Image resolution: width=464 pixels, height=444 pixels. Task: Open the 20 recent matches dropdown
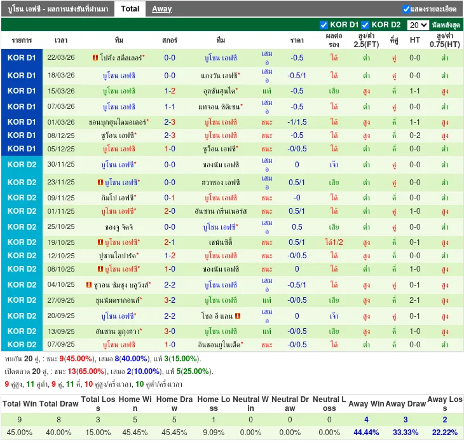coord(418,25)
